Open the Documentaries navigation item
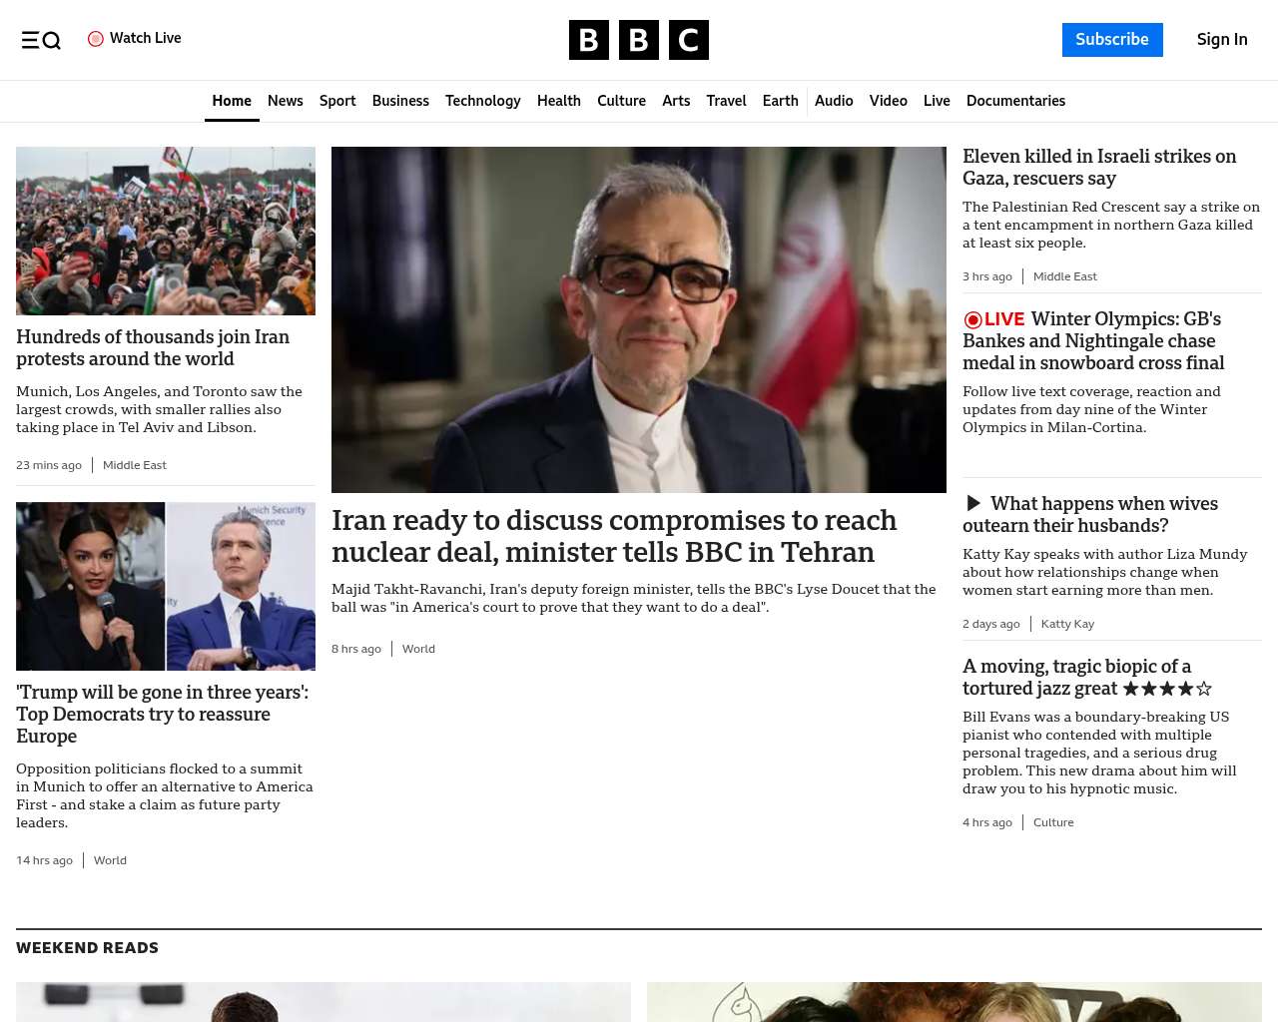1278x1022 pixels. (x=1015, y=101)
